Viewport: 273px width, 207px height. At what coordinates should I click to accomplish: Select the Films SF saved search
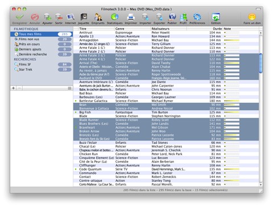tap(42, 64)
